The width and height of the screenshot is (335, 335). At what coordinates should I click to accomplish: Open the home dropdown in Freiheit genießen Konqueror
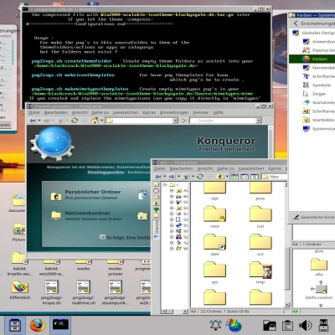point(101,121)
